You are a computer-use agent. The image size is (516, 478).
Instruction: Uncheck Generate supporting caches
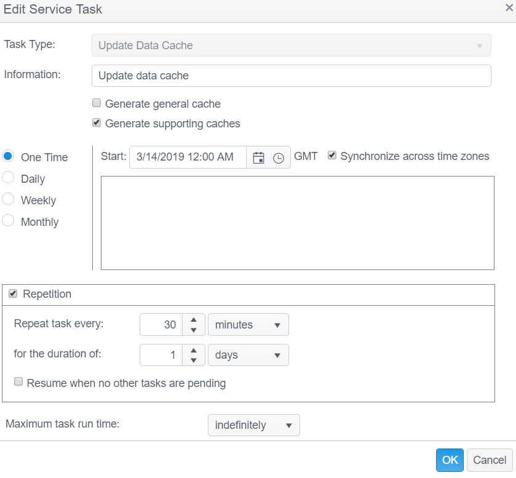(97, 123)
